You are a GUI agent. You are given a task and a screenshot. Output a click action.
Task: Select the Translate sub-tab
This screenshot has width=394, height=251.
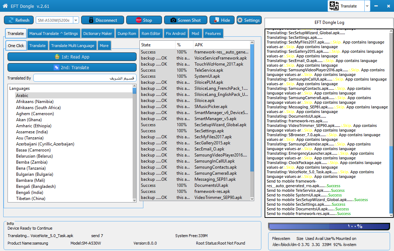click(x=38, y=46)
